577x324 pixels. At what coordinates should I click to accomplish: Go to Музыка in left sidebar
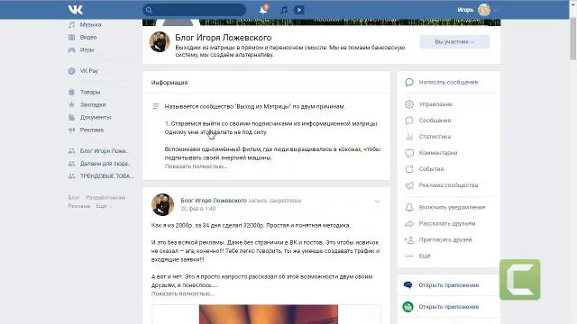tap(90, 24)
